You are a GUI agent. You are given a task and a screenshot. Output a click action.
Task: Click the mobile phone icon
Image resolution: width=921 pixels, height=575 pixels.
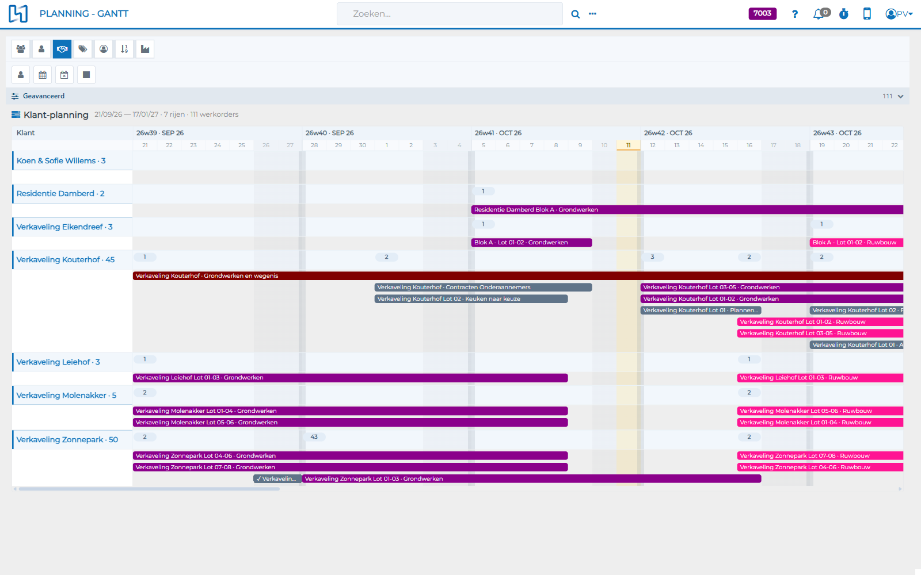pyautogui.click(x=867, y=14)
